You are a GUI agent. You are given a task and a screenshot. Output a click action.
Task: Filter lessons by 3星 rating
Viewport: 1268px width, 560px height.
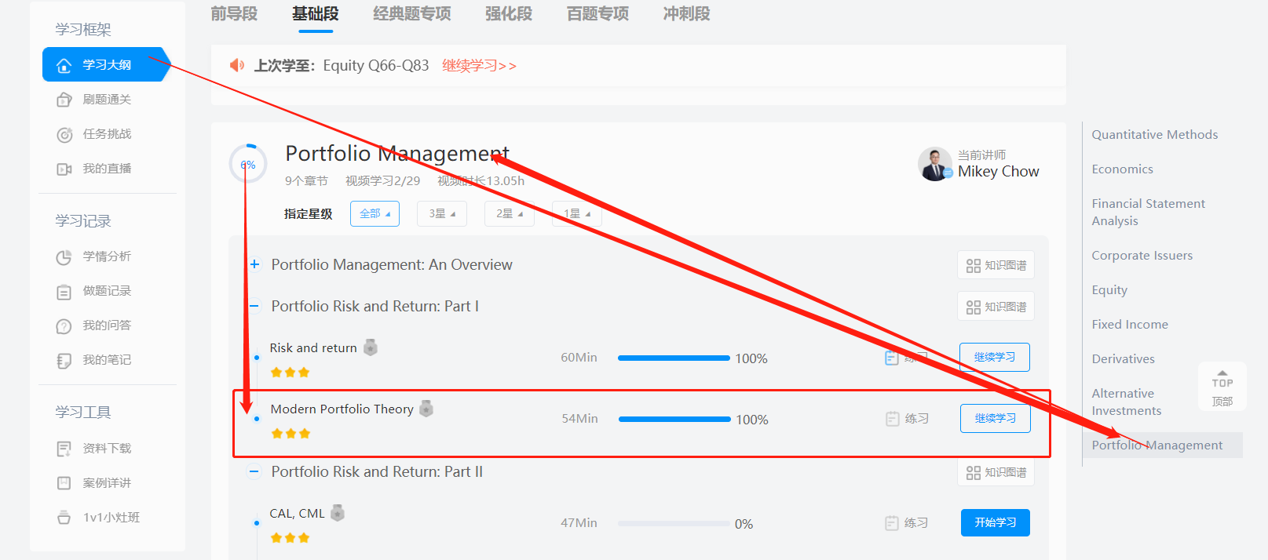442,213
